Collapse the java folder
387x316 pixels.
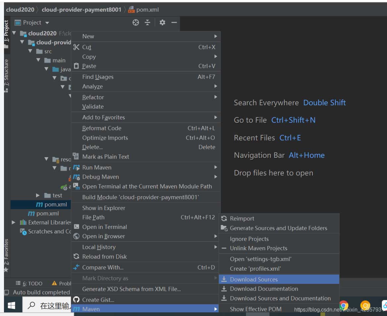pos(46,69)
